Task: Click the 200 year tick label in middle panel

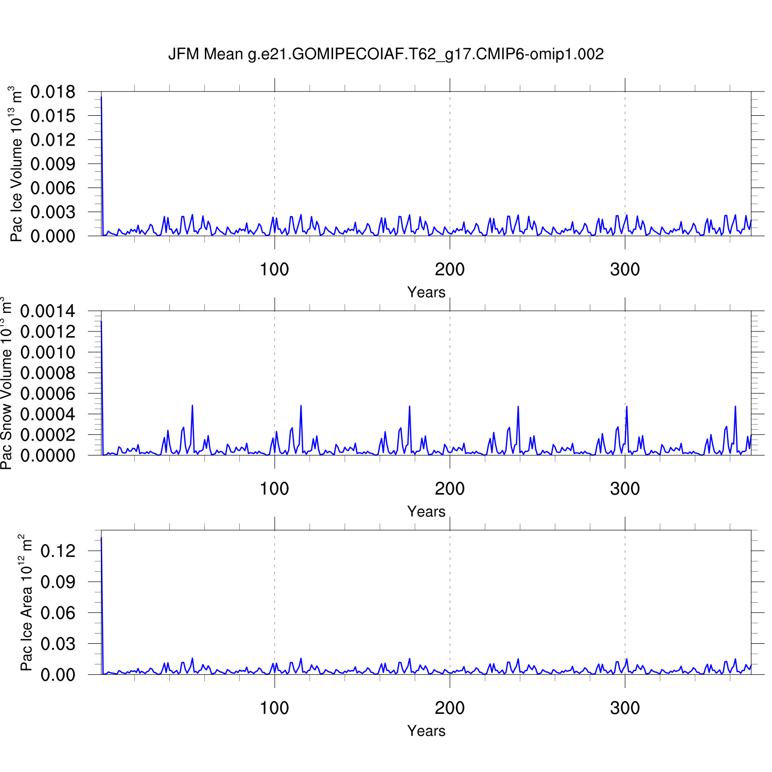Action: pyautogui.click(x=450, y=488)
